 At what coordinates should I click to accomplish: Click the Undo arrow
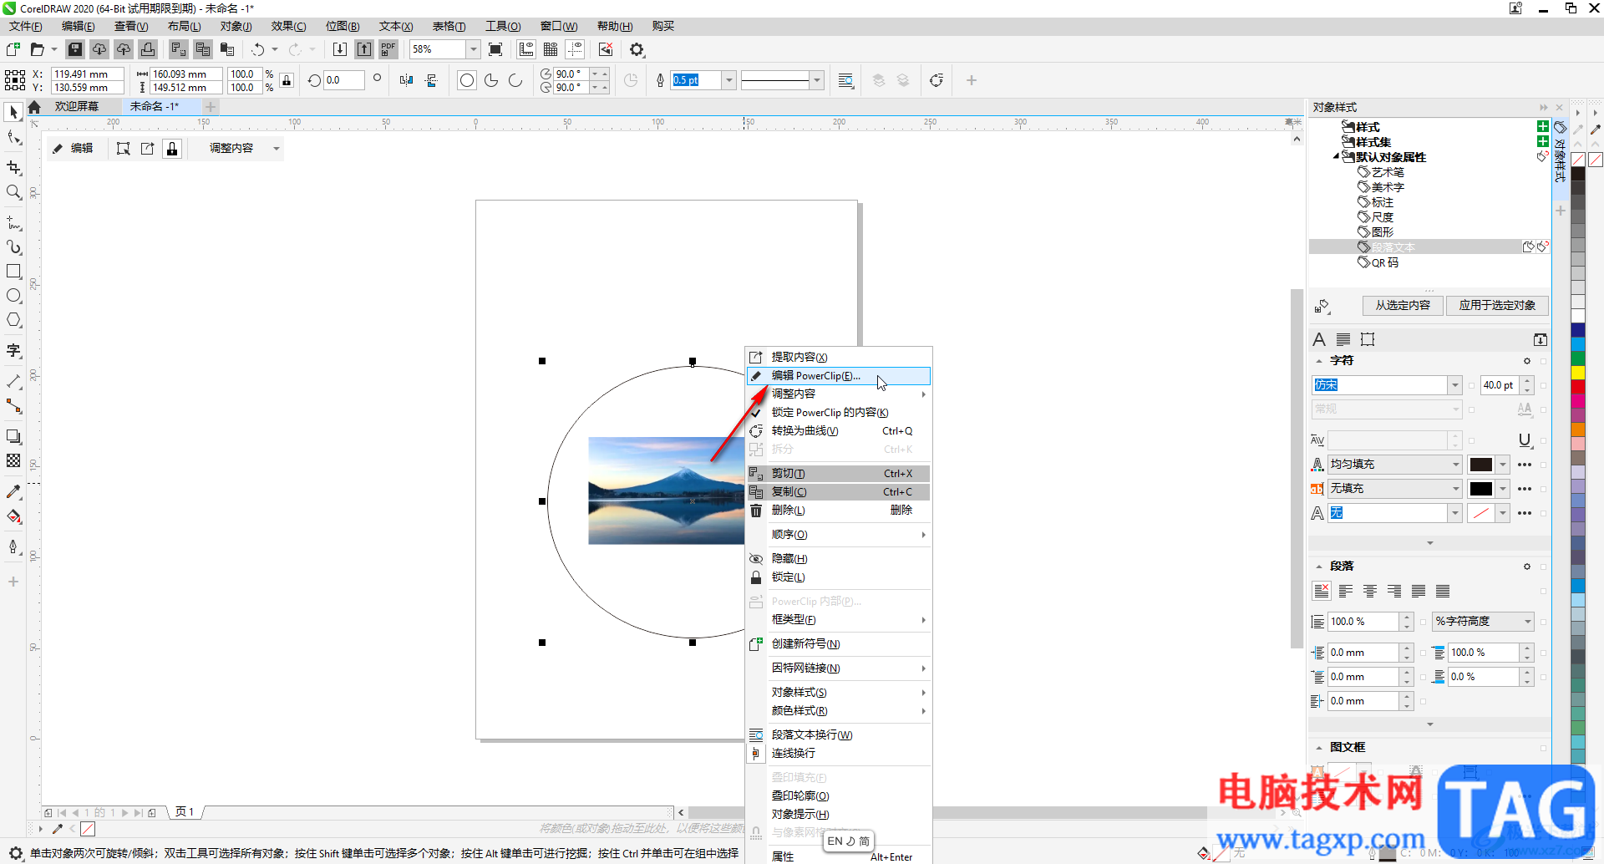(258, 49)
